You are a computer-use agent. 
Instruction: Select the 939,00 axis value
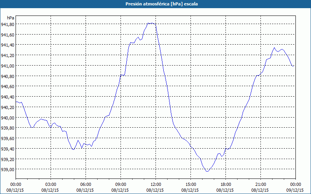(7, 170)
